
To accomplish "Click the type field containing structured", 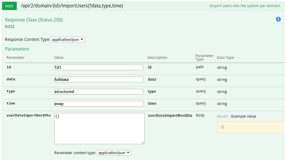I will pos(99,91).
